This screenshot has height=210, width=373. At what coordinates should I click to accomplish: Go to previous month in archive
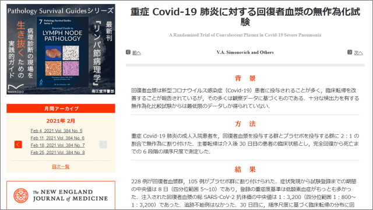[x=18, y=144]
